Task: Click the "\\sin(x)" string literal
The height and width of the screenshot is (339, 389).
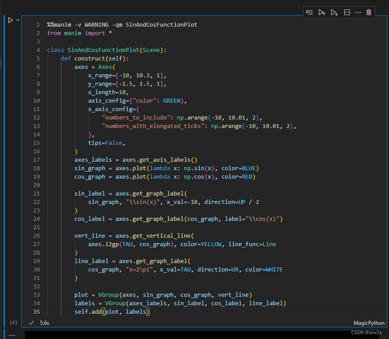Action: (143, 202)
